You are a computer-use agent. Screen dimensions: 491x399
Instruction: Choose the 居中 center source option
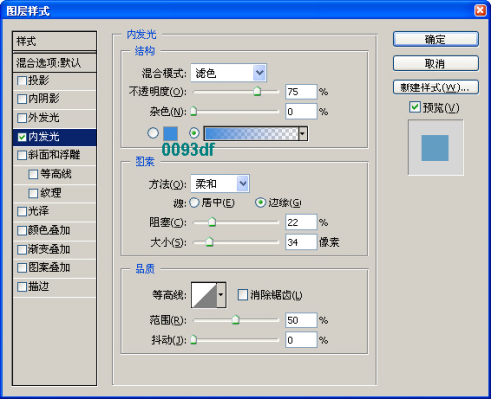pyautogui.click(x=194, y=202)
